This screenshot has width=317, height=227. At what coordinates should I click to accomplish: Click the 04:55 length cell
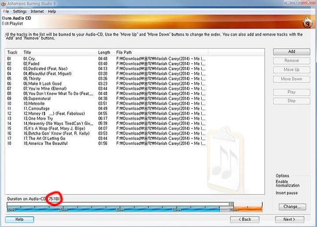pyautogui.click(x=103, y=113)
